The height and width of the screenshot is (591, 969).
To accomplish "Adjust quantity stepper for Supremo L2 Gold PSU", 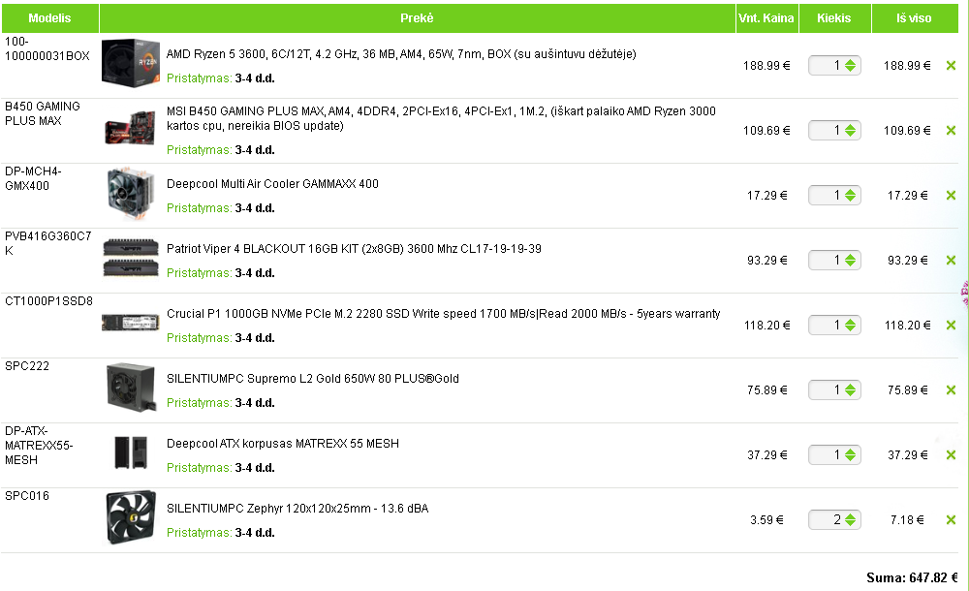I will pyautogui.click(x=851, y=390).
